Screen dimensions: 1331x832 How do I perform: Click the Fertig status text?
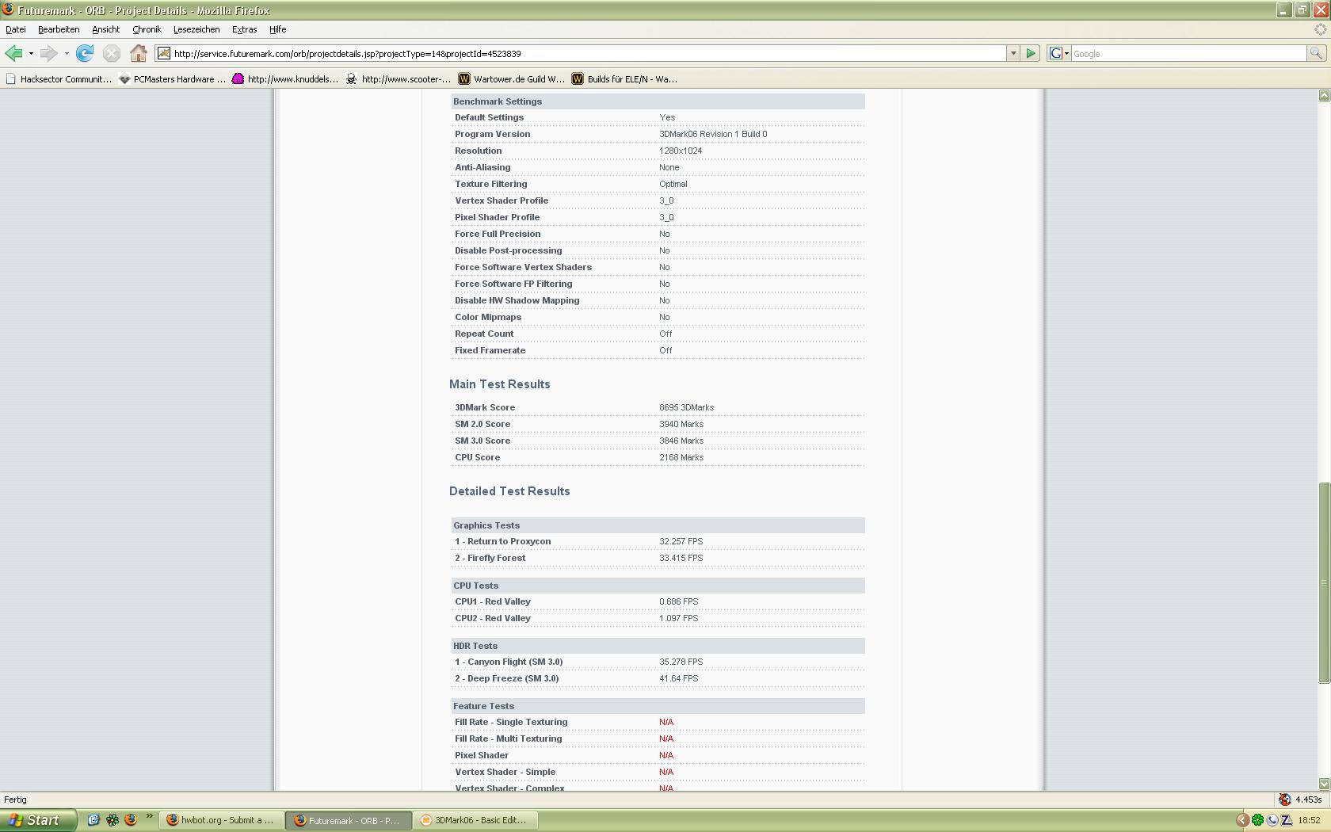[15, 800]
